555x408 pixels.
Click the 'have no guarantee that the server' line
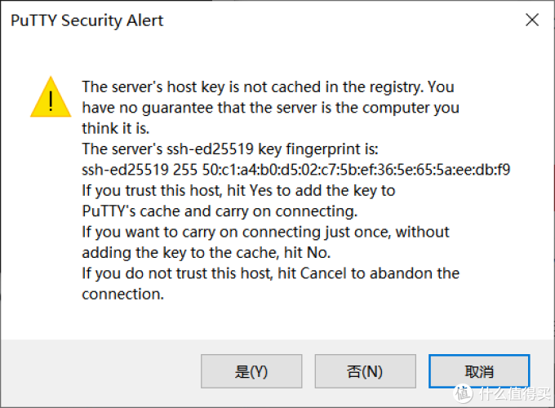pos(270,108)
